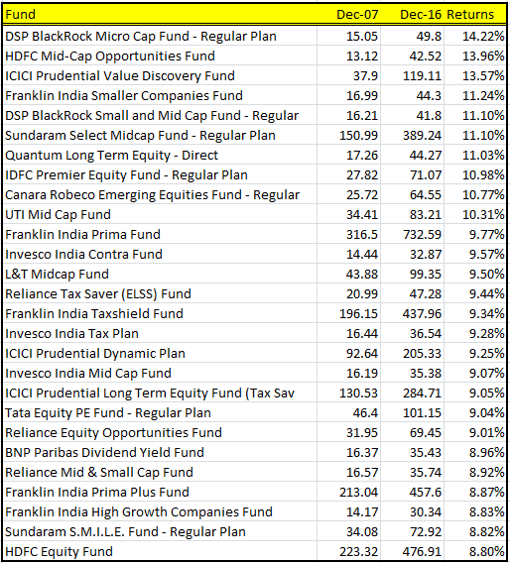Select the 119.11 value for ICICI Value Discovery
Screen dimensions: 510x563
click(x=412, y=75)
